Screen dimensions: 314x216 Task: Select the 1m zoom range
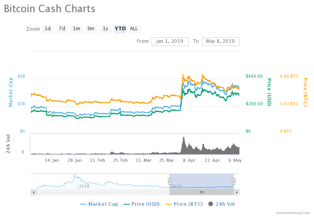(x=77, y=29)
